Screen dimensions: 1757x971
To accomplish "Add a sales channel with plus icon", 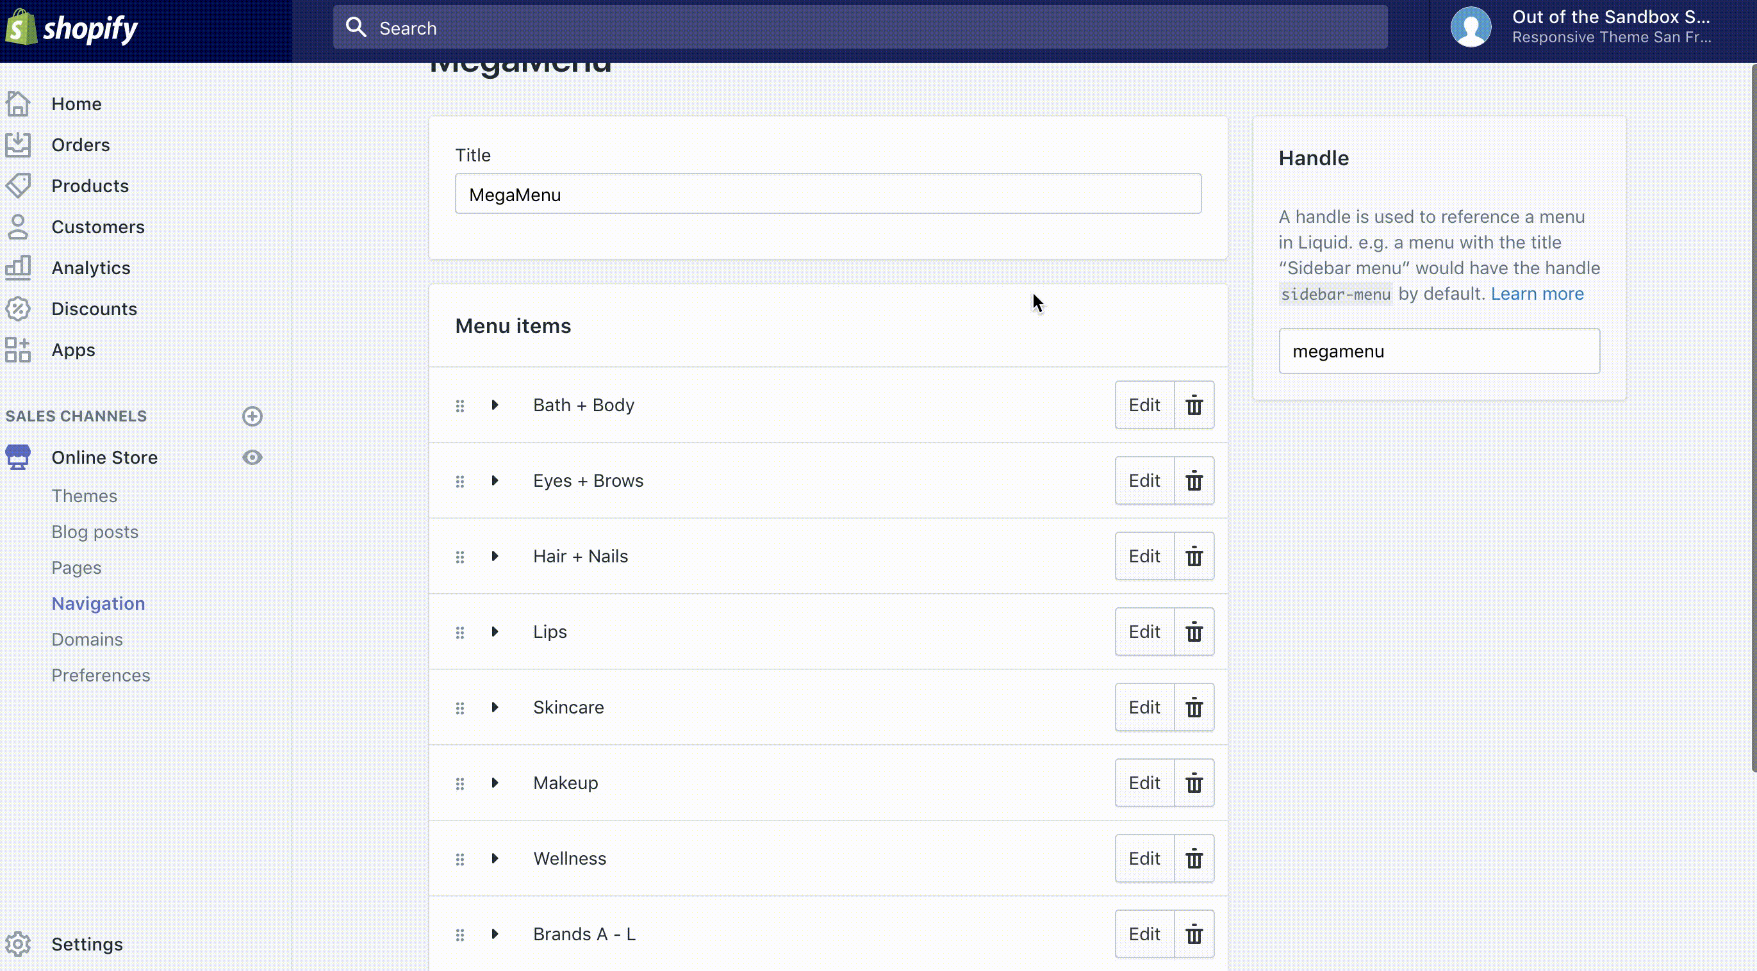I will [252, 416].
